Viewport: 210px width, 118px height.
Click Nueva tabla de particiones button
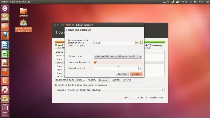tap(71, 80)
